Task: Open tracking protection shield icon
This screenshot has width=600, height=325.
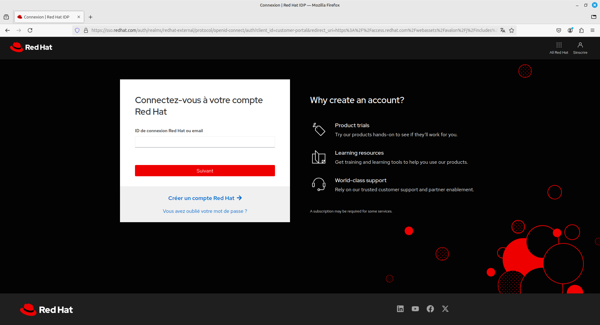Action: pos(77,30)
